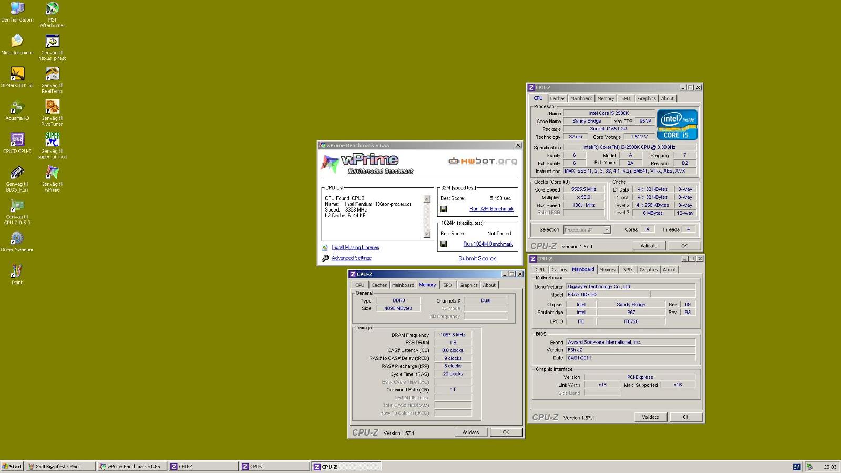Screen dimensions: 841x473
Task: Switch to Graphics tab in mainboard CPU-Z window
Action: [x=648, y=270]
